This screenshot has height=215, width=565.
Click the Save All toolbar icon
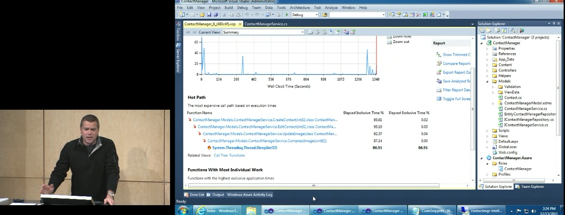click(215, 15)
